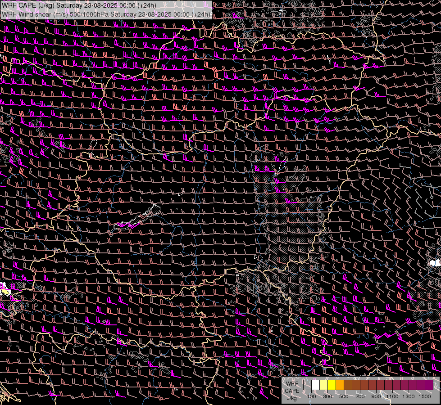Click the '900' legend value
The width and height of the screenshot is (441, 405).
[x=376, y=396]
